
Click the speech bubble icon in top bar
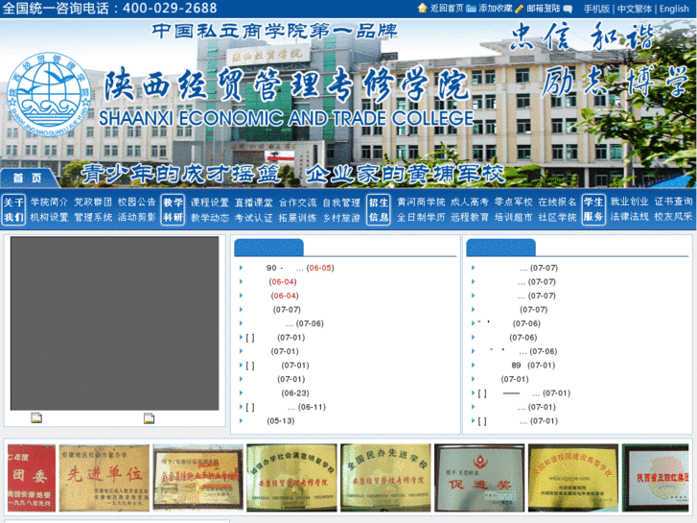(568, 9)
